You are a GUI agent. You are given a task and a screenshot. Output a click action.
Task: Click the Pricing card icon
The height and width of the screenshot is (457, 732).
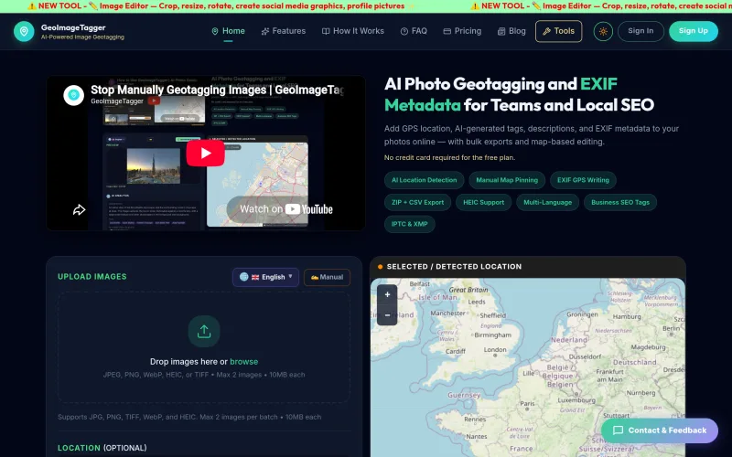point(447,31)
